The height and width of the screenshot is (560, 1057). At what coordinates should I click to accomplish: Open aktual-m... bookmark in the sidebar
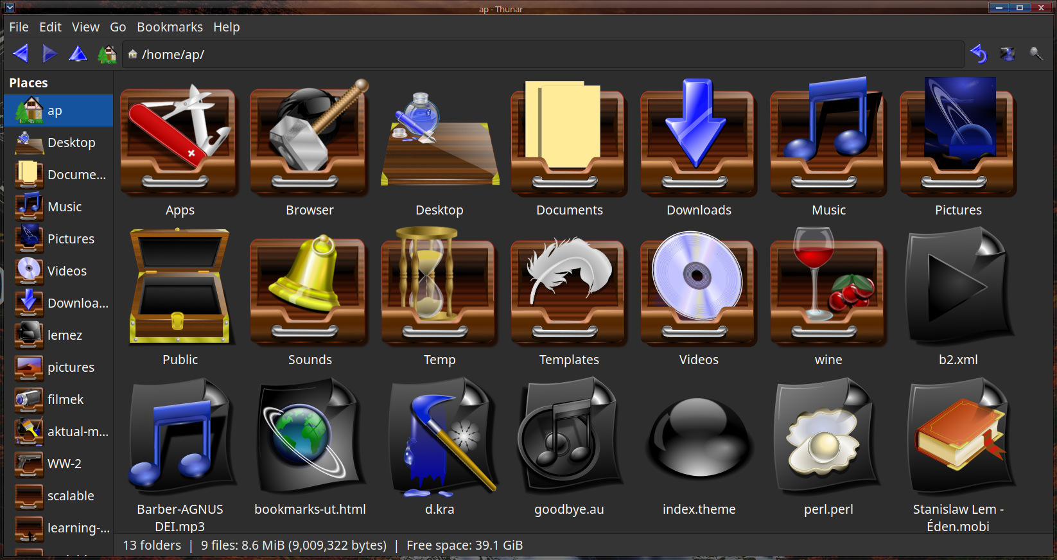tap(58, 432)
